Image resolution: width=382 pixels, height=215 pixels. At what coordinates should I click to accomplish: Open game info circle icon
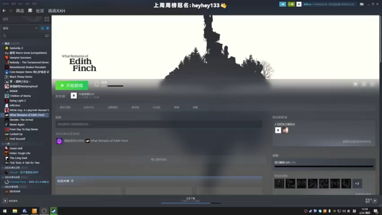point(364,84)
